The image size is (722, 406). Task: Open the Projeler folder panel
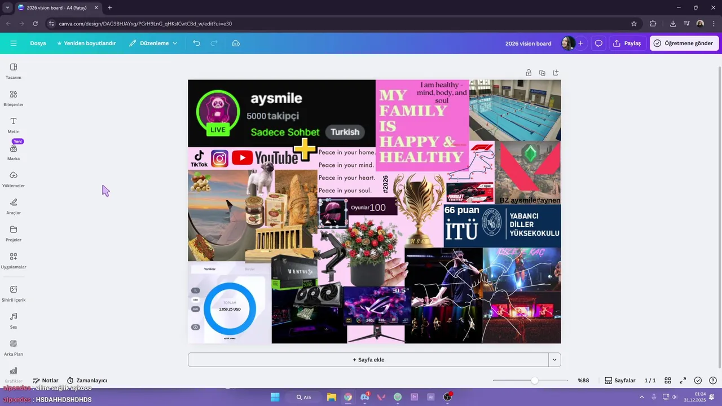point(14,233)
